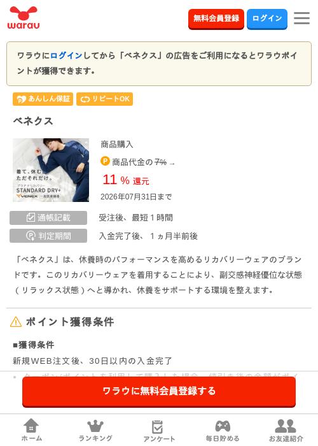Click the orange P point coin icon
This screenshot has width=318, height=446.
pos(105,161)
